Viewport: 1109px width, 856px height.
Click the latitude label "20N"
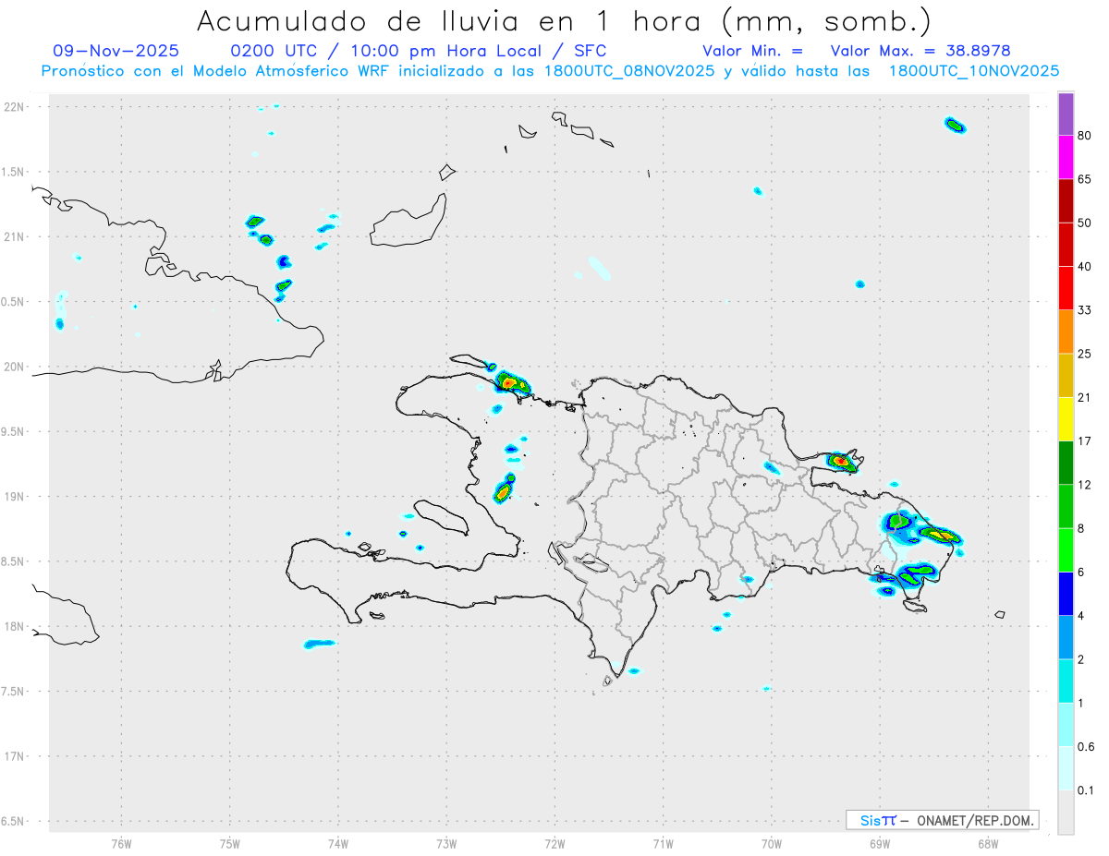(15, 367)
